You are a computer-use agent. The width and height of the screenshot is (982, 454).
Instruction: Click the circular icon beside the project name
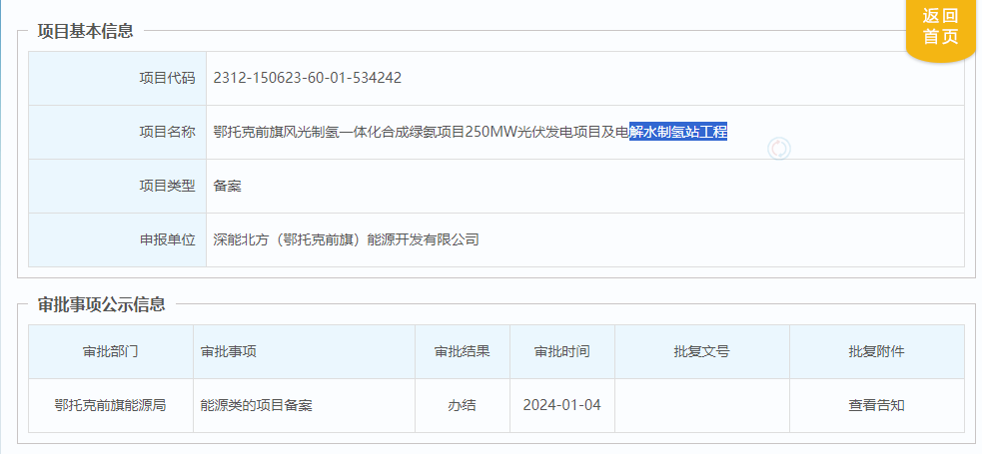(x=778, y=149)
